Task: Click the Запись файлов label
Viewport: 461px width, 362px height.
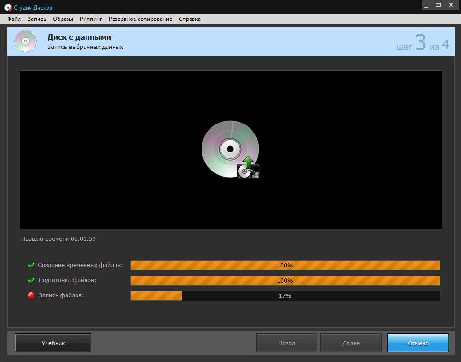Action: coord(61,295)
